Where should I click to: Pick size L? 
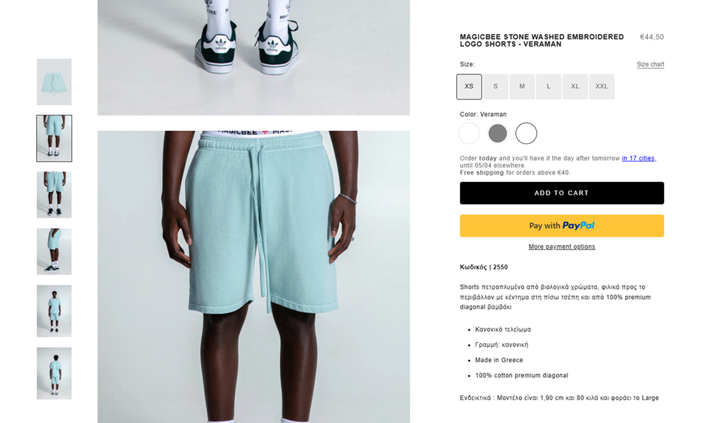548,87
